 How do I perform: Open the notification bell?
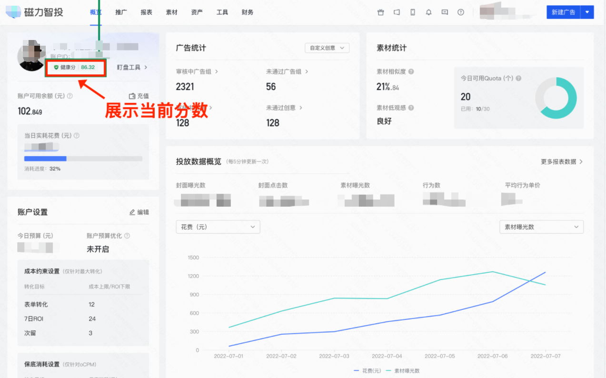click(x=428, y=12)
